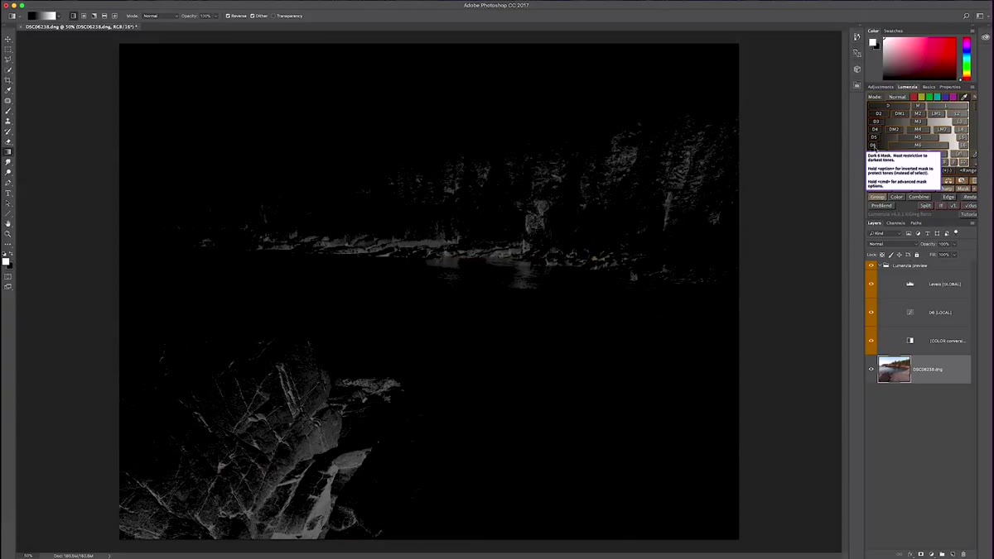The width and height of the screenshot is (994, 559).
Task: Choose linear gradient style icon
Action: [x=73, y=16]
